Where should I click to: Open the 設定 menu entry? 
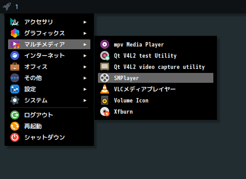(x=49, y=89)
